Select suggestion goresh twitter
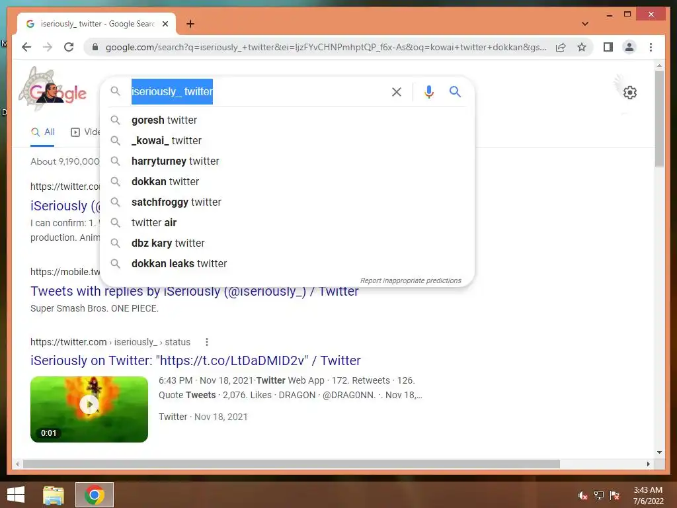 (287, 120)
